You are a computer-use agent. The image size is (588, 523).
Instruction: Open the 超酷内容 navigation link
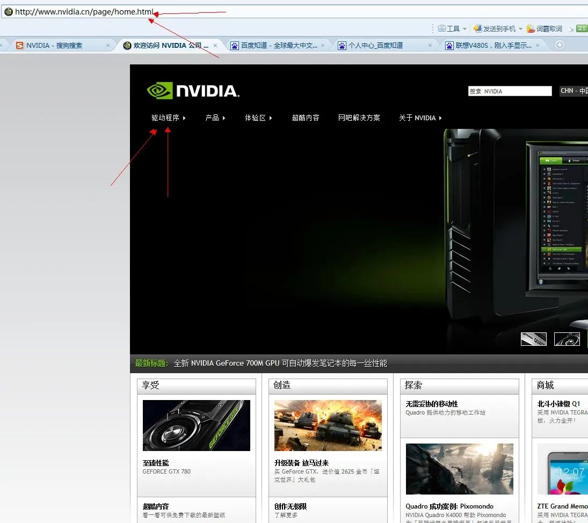[305, 118]
